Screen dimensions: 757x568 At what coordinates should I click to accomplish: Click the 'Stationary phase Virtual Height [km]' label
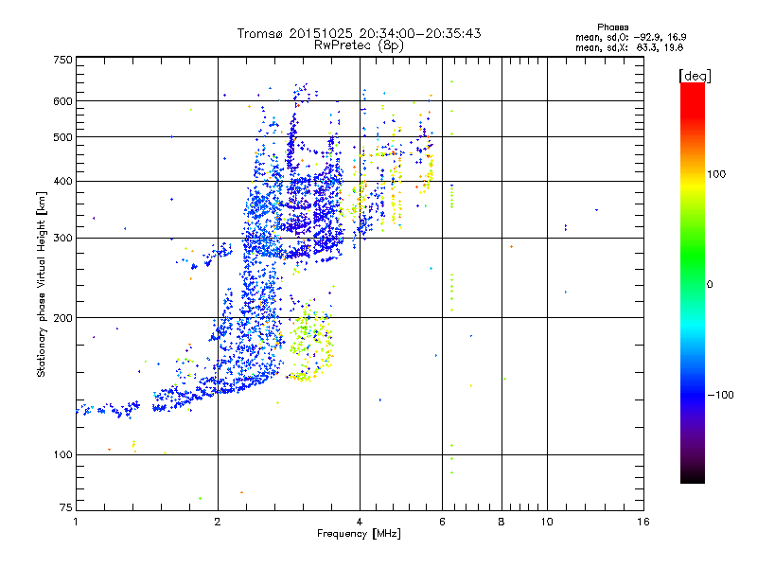pyautogui.click(x=42, y=284)
